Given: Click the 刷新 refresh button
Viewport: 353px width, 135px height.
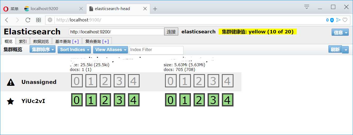Looking at the screenshot, I should [x=335, y=49].
